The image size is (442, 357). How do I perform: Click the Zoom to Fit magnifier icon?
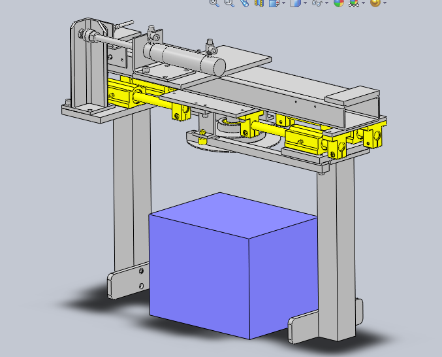tap(214, 3)
